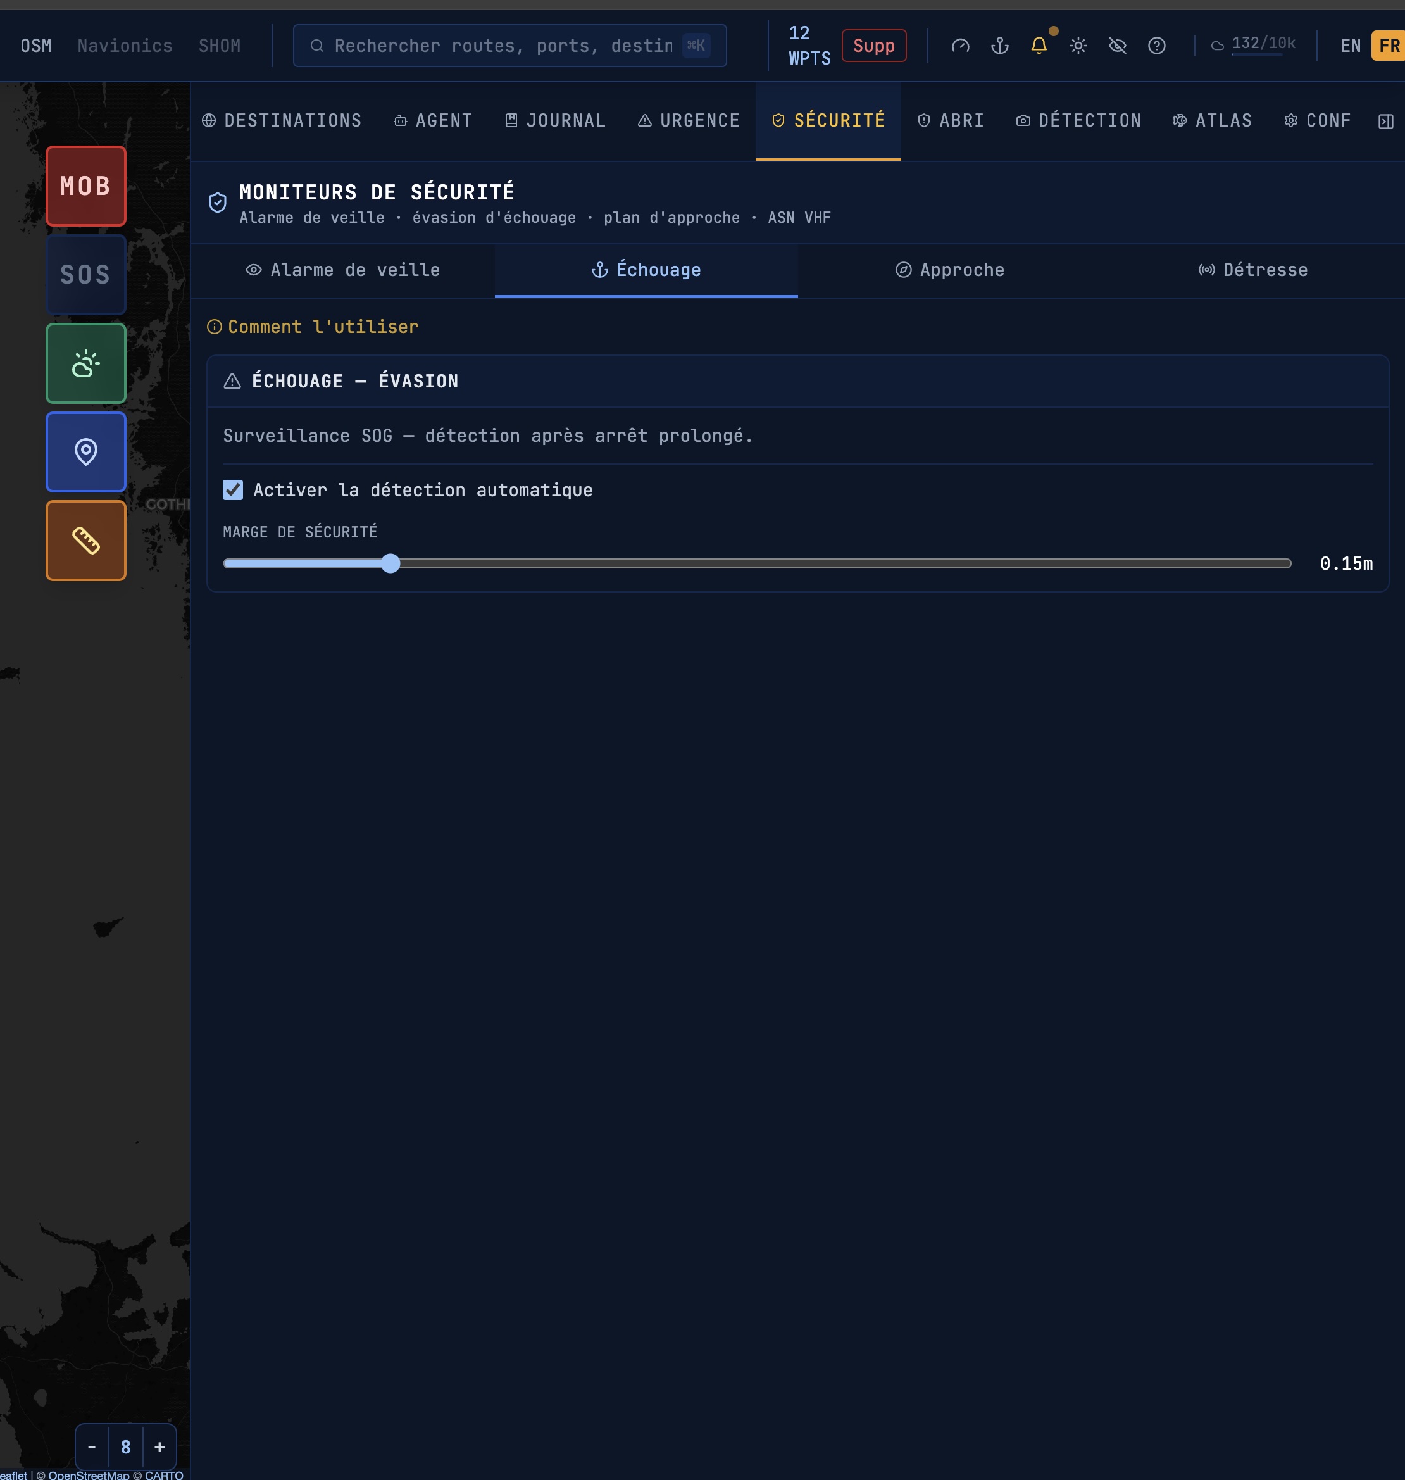Viewport: 1405px width, 1480px height.
Task: Open notifications bell icon
Action: point(1039,46)
